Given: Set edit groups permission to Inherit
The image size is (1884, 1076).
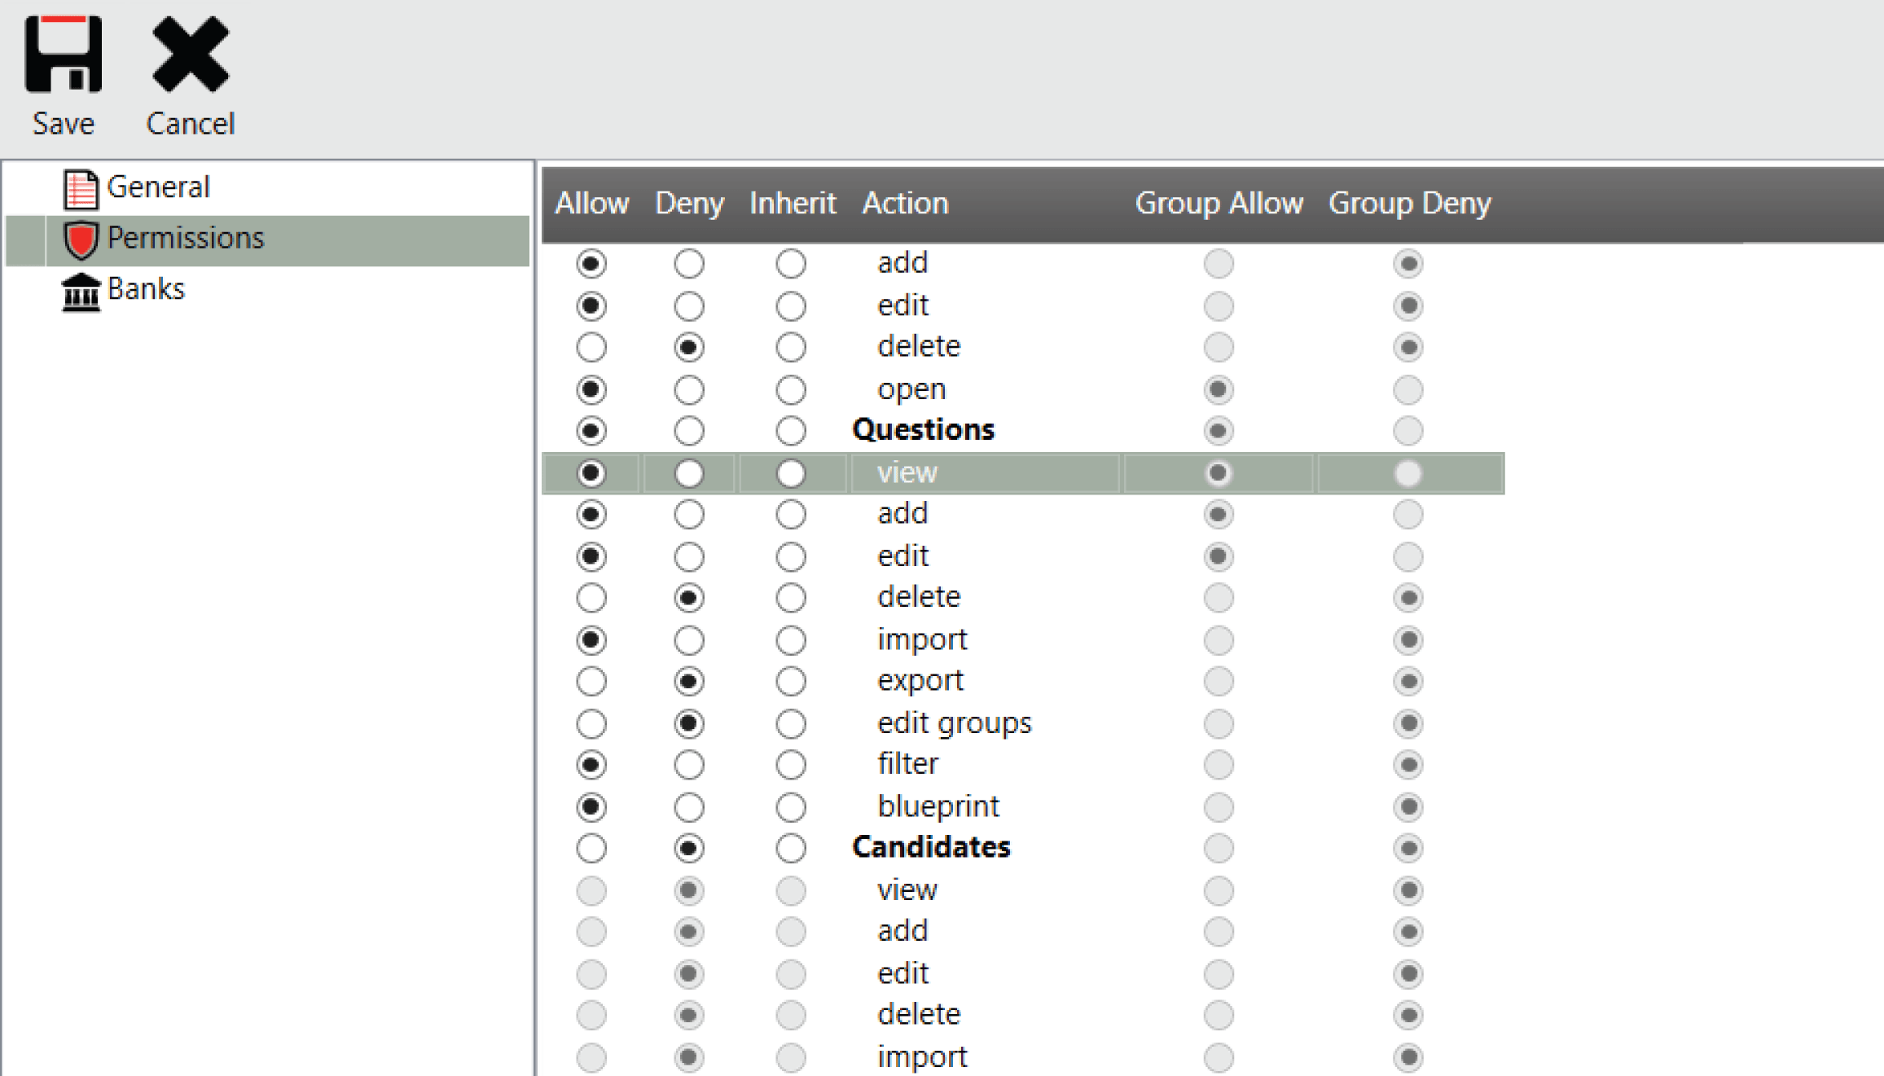Looking at the screenshot, I should coord(790,723).
